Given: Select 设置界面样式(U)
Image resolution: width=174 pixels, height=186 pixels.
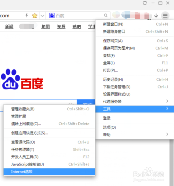Looking at the screenshot, I should coord(135,94).
